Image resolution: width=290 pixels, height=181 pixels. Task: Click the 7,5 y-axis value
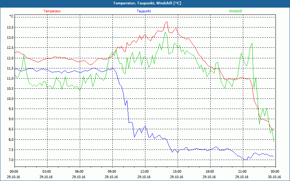click(11, 150)
